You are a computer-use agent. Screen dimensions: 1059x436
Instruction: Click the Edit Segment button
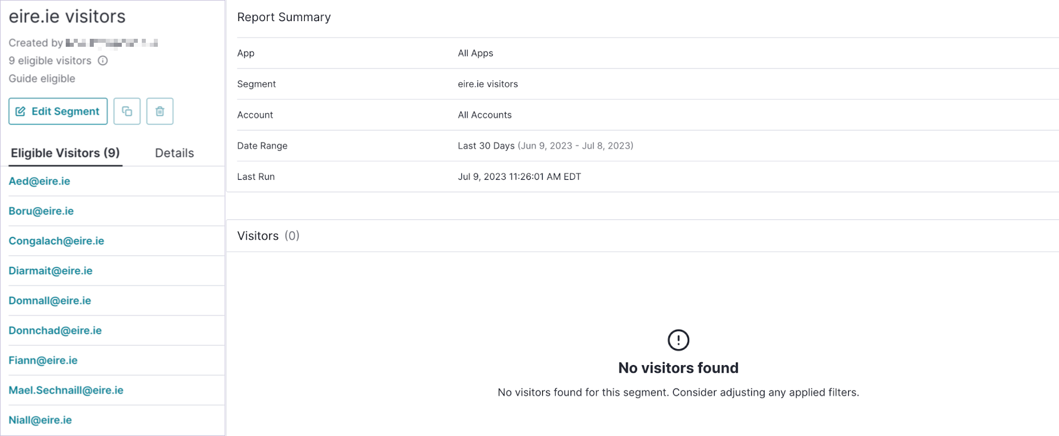point(58,111)
